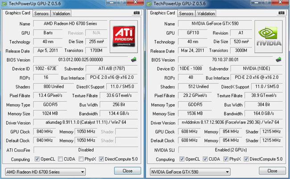Take a screenshot with the AMD window's camera icon
The height and width of the screenshot is (179, 290).
point(137,13)
